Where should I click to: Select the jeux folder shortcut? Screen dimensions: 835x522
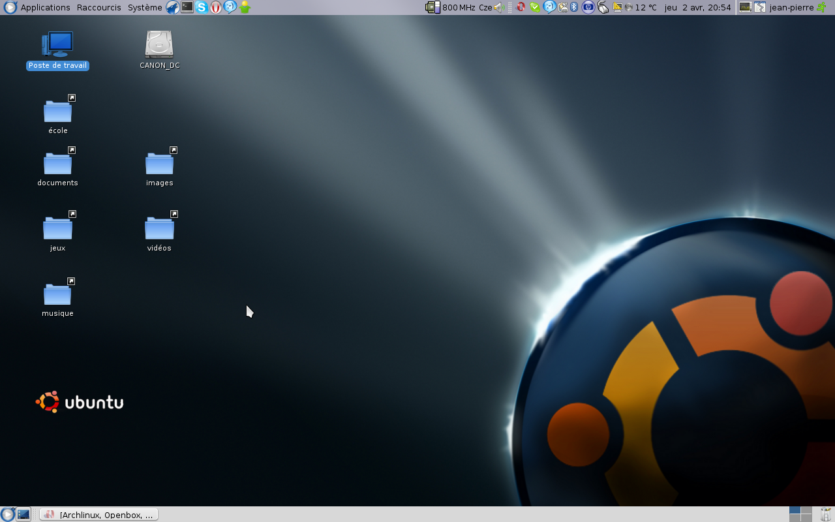click(57, 232)
